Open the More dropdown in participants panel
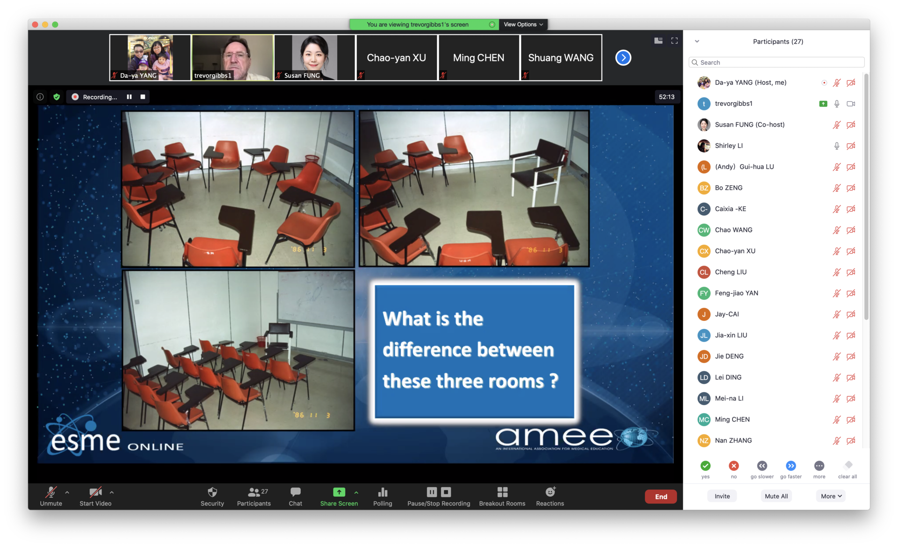Viewport: 898px width, 547px height. click(x=831, y=496)
